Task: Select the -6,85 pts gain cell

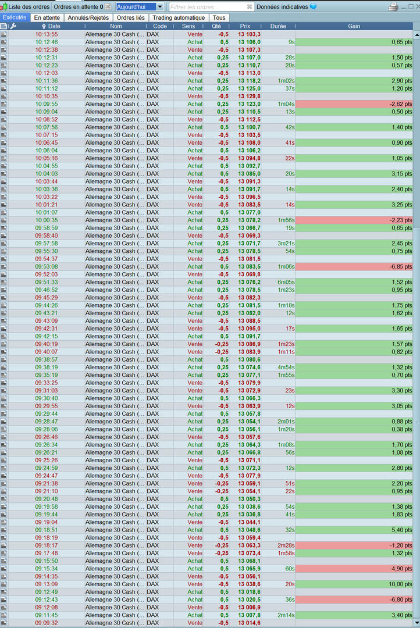Action: 354,267
